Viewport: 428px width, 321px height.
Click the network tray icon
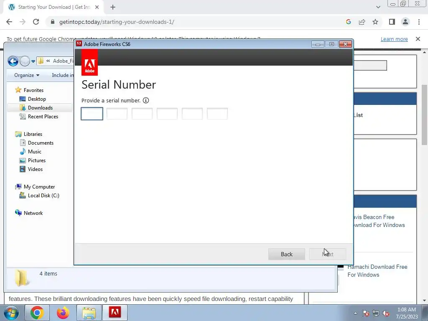coord(376,313)
